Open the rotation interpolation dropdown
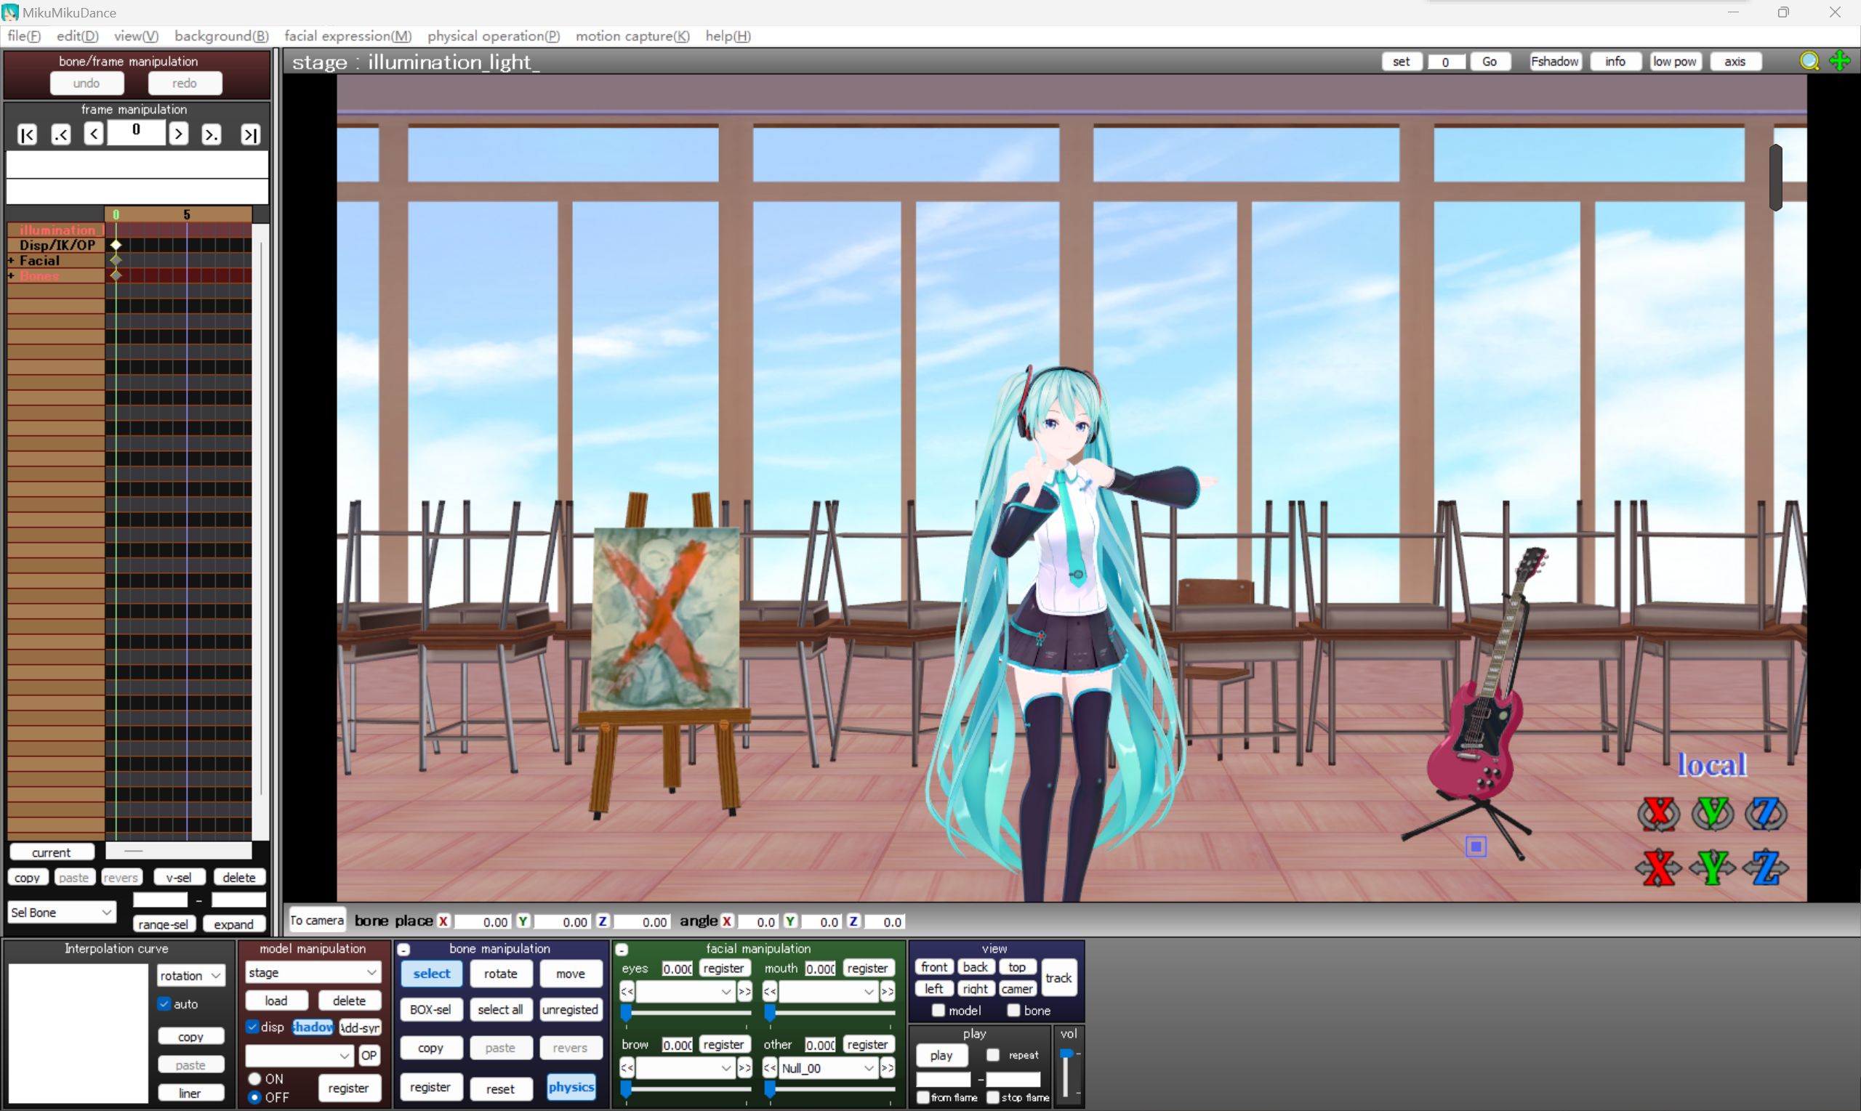1861x1111 pixels. tap(190, 976)
